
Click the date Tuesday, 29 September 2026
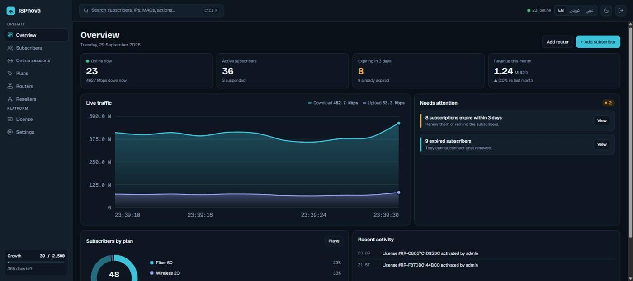(110, 45)
